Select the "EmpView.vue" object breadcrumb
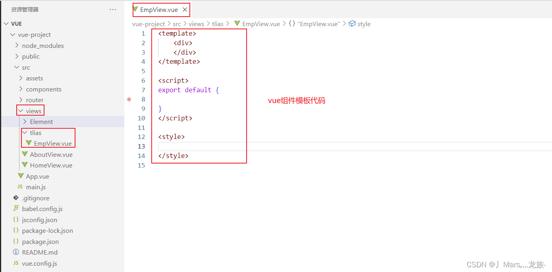 318,24
